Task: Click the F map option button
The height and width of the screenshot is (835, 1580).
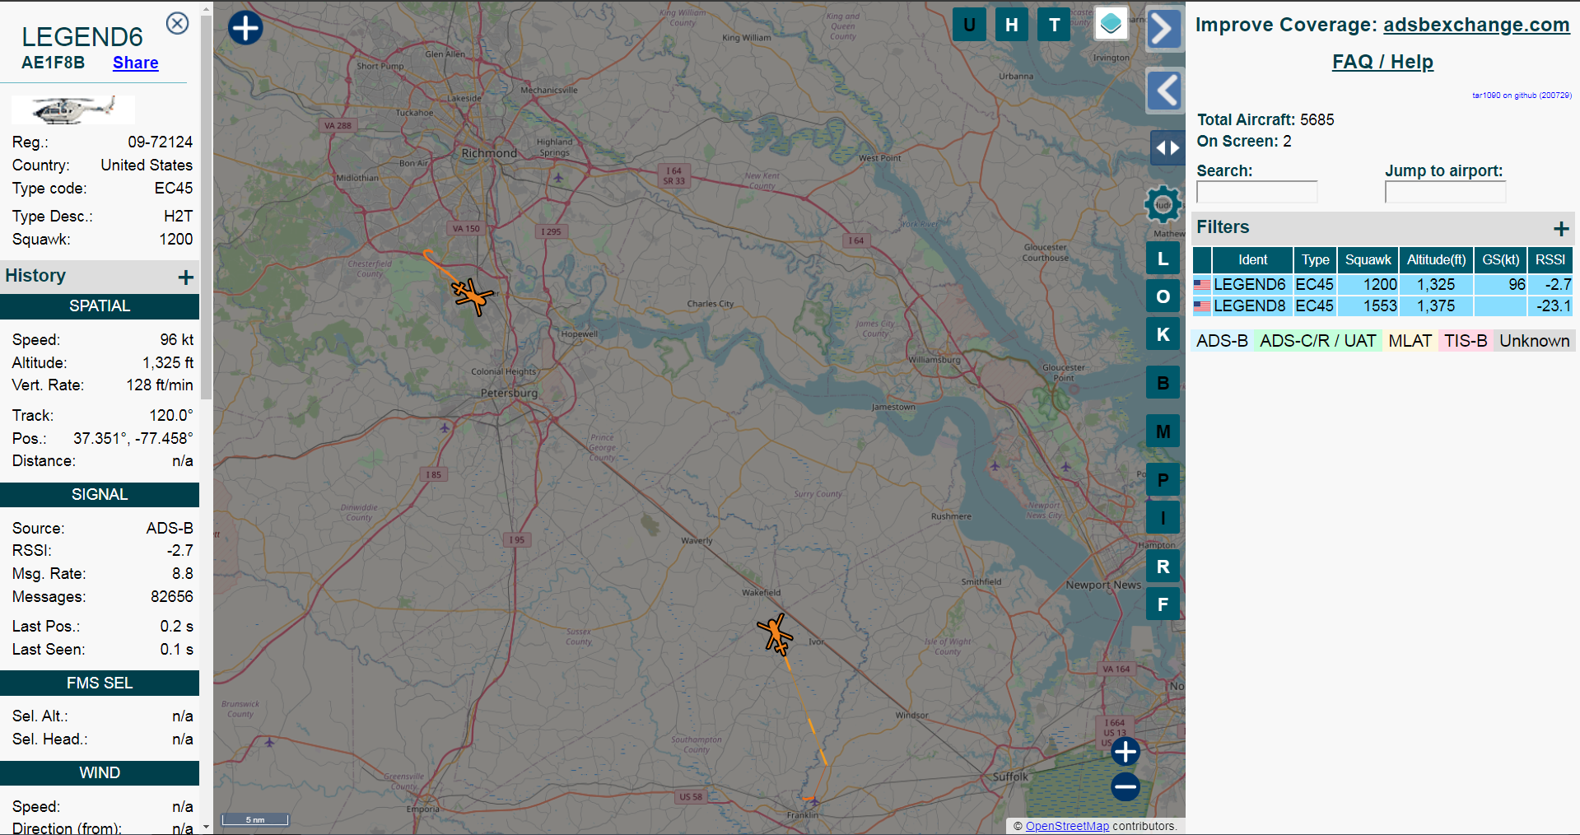Action: [x=1163, y=604]
